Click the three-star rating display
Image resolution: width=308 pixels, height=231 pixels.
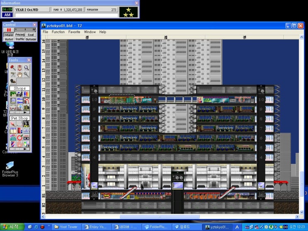[129, 12]
